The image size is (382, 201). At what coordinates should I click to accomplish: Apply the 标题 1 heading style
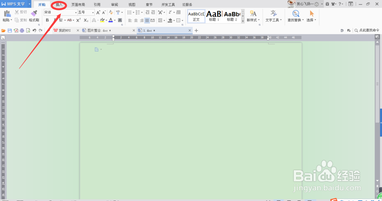tap(214, 16)
